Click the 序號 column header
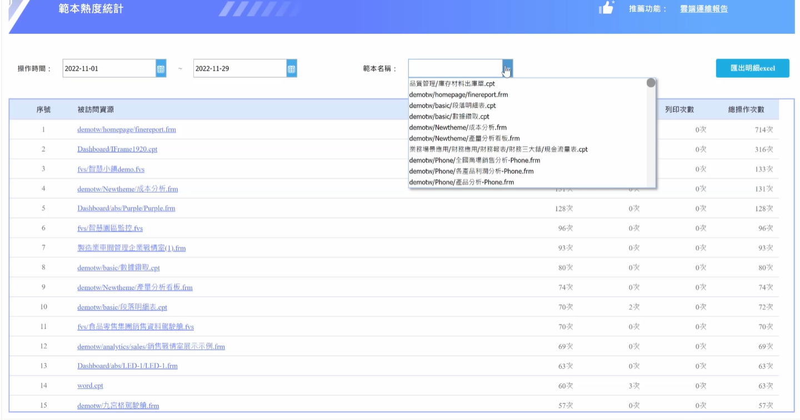The image size is (800, 420). click(x=43, y=110)
